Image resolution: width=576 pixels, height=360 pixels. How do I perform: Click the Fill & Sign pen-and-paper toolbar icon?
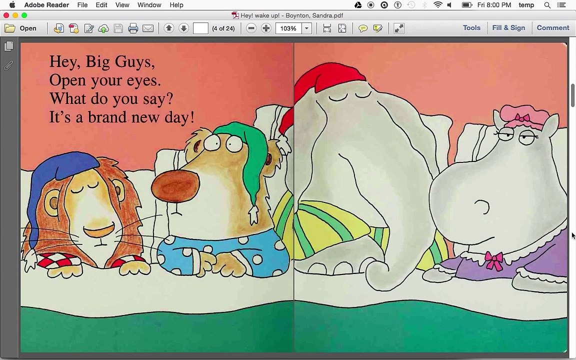click(89, 28)
